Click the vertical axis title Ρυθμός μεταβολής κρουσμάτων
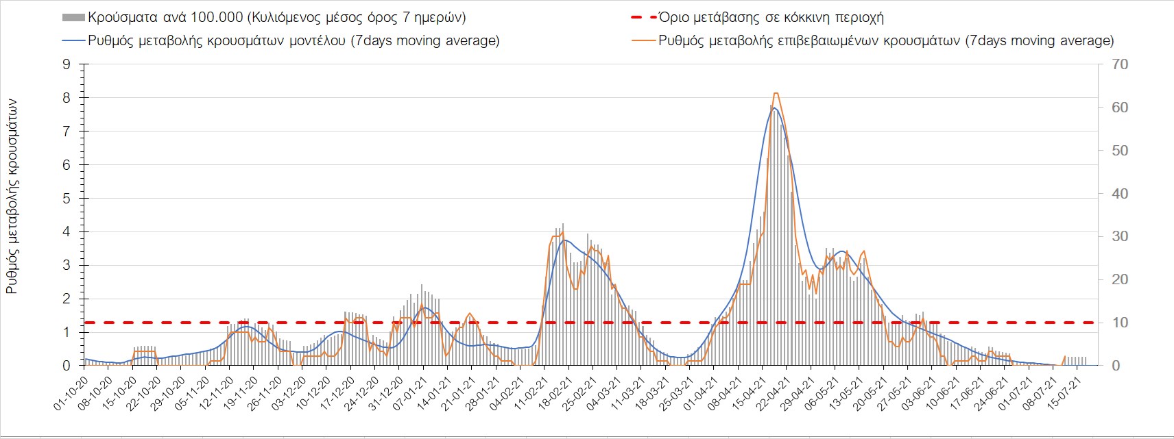 tap(12, 197)
